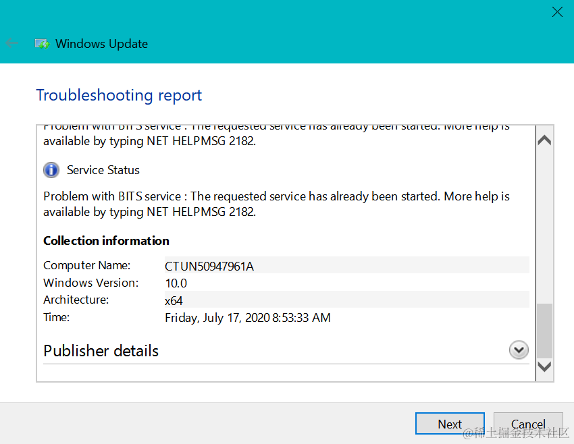Click the Cancel button

coord(528,424)
